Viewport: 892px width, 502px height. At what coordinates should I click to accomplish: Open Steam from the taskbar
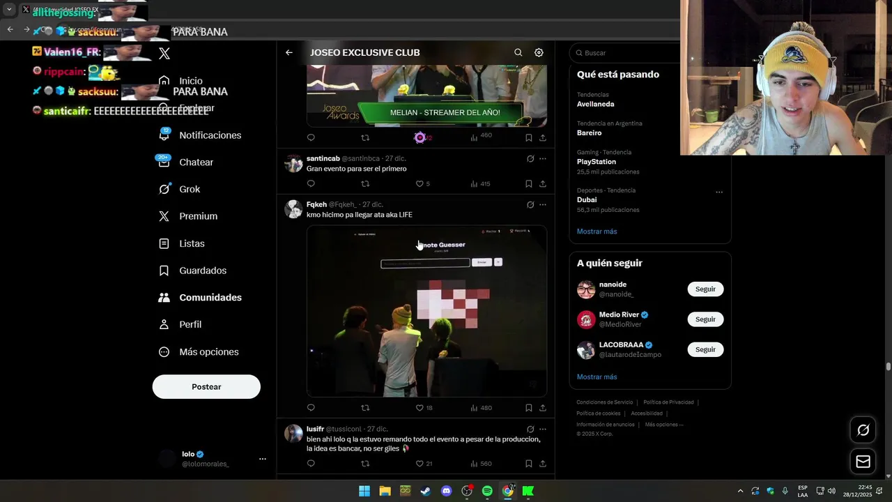click(426, 491)
